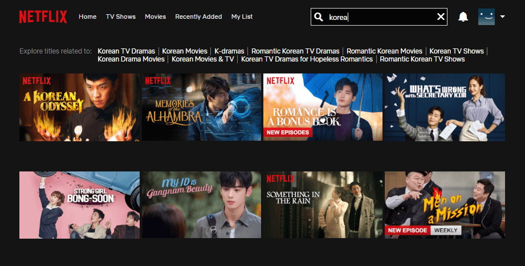Open the notifications bell

463,17
